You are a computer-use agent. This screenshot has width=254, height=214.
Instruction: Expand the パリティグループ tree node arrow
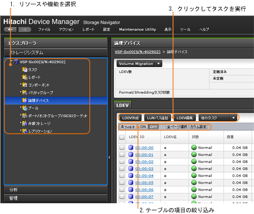click(21, 91)
